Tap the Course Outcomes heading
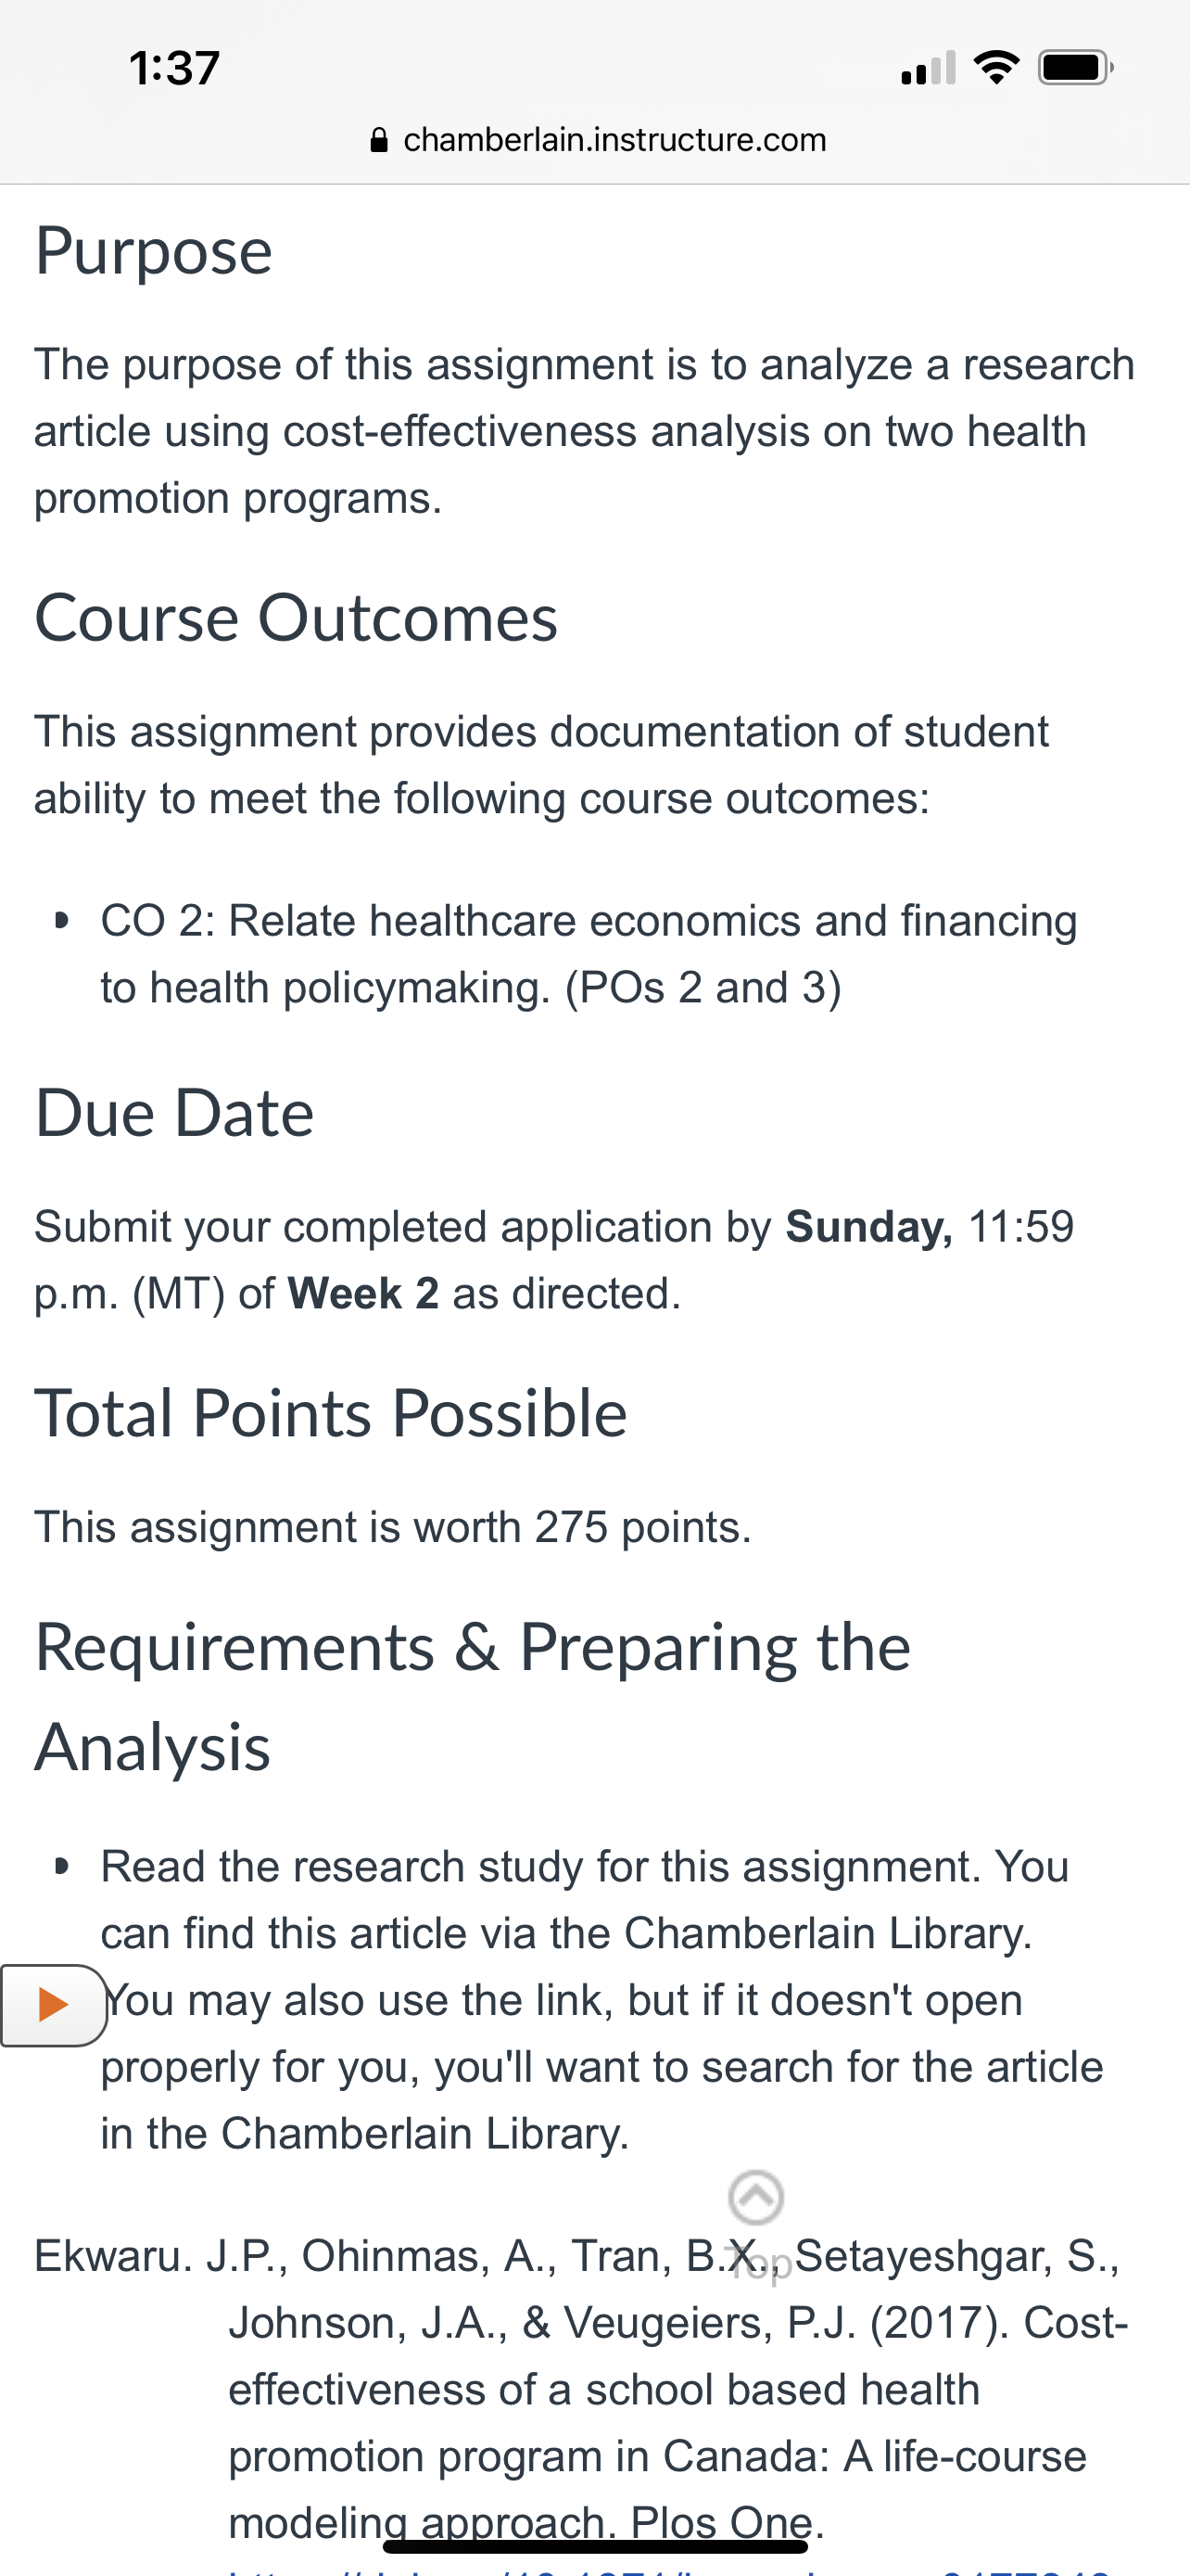This screenshot has width=1190, height=2576. pos(296,617)
